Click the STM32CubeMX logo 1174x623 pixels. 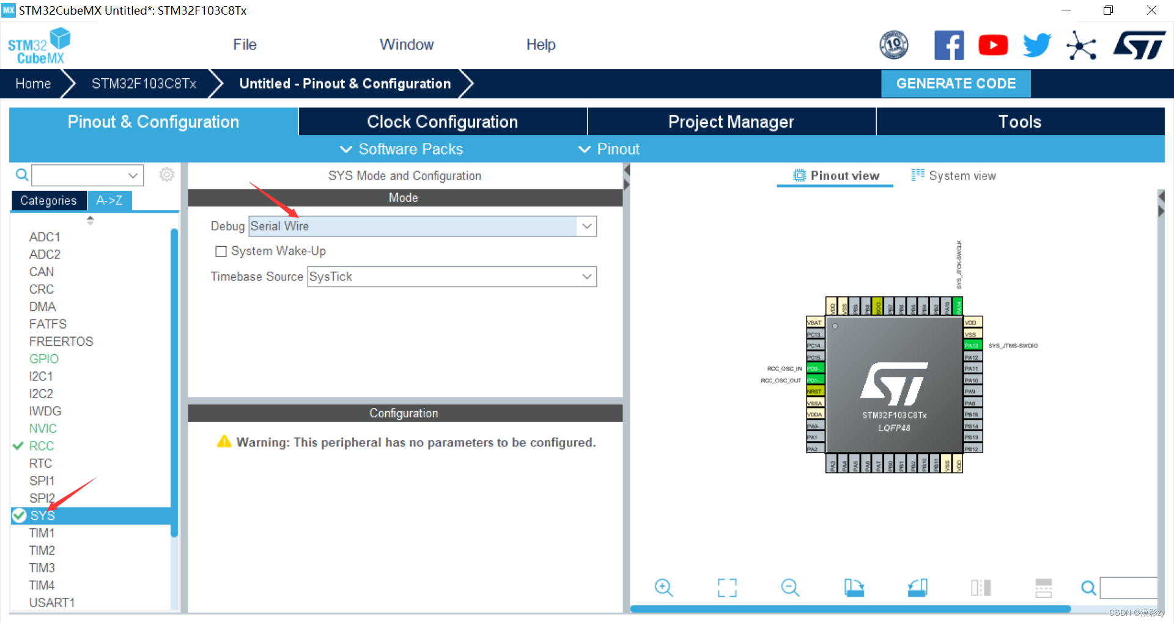tap(39, 46)
